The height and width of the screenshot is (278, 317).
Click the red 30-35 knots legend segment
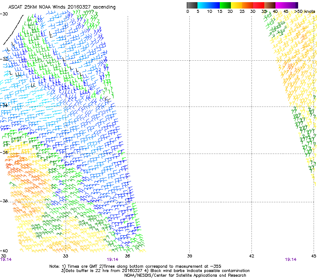pyautogui.click(x=259, y=5)
